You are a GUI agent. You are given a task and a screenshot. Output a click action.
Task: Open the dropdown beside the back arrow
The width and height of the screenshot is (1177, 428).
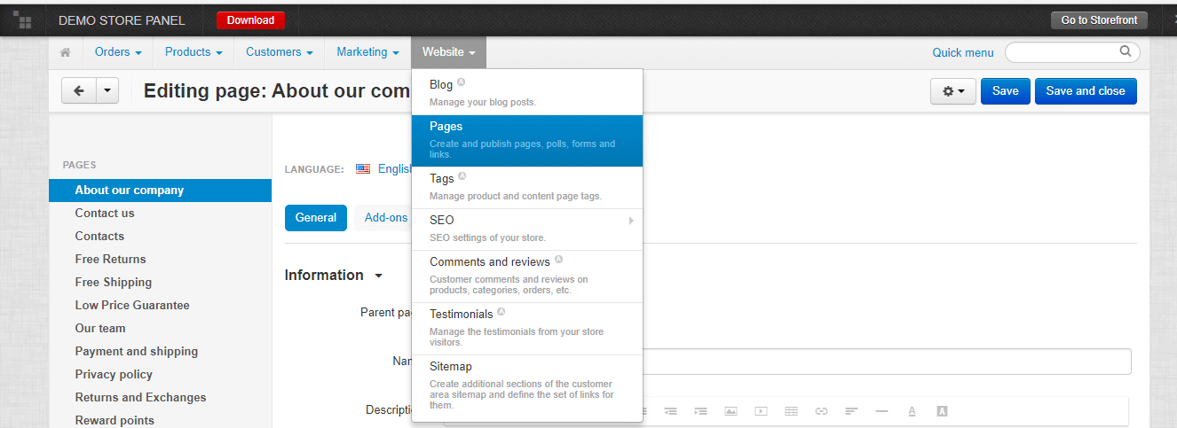[x=107, y=90]
